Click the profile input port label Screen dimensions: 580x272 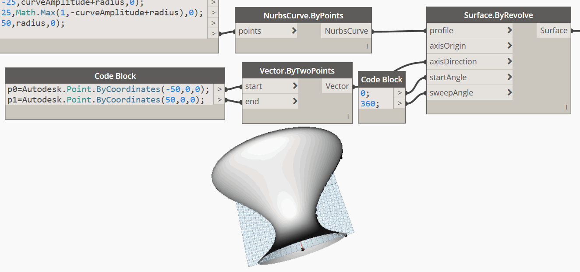(x=441, y=31)
